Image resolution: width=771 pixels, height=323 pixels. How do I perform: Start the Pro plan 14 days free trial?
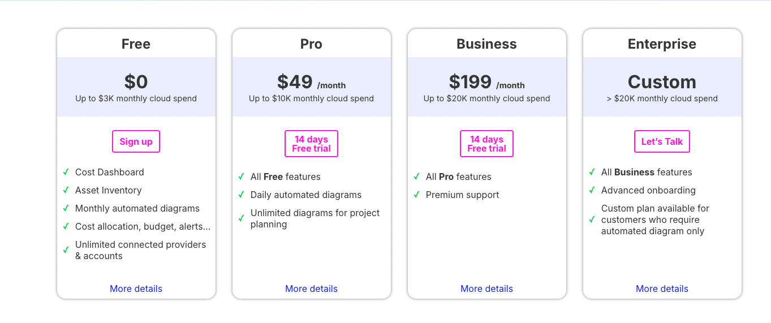(311, 144)
